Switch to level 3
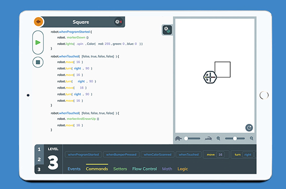This screenshot has width=286, height=189. [39, 169]
